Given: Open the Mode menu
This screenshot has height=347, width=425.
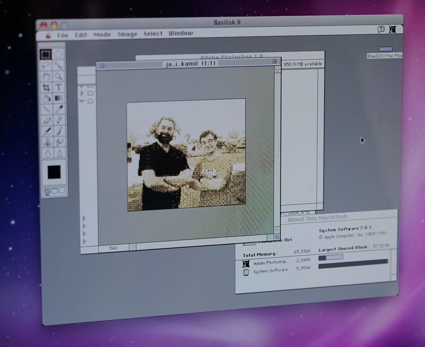Looking at the screenshot, I should coord(102,35).
